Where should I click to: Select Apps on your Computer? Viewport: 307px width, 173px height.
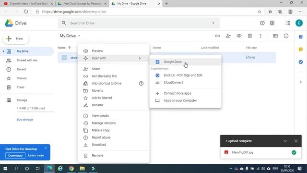pos(185,100)
